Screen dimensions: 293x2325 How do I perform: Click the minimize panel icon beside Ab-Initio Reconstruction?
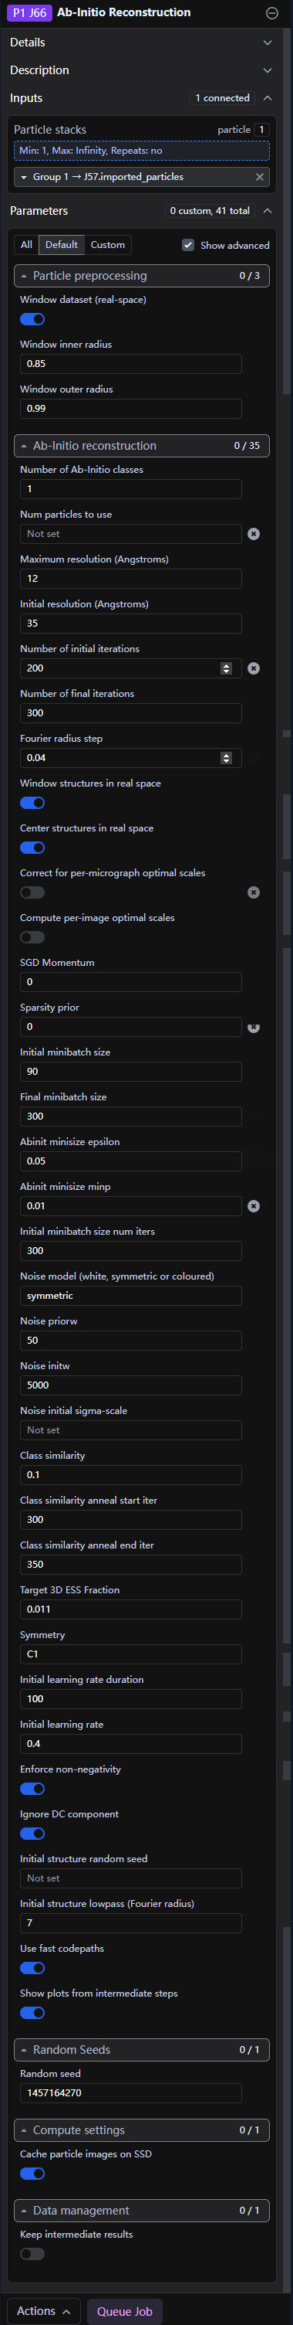(x=271, y=12)
